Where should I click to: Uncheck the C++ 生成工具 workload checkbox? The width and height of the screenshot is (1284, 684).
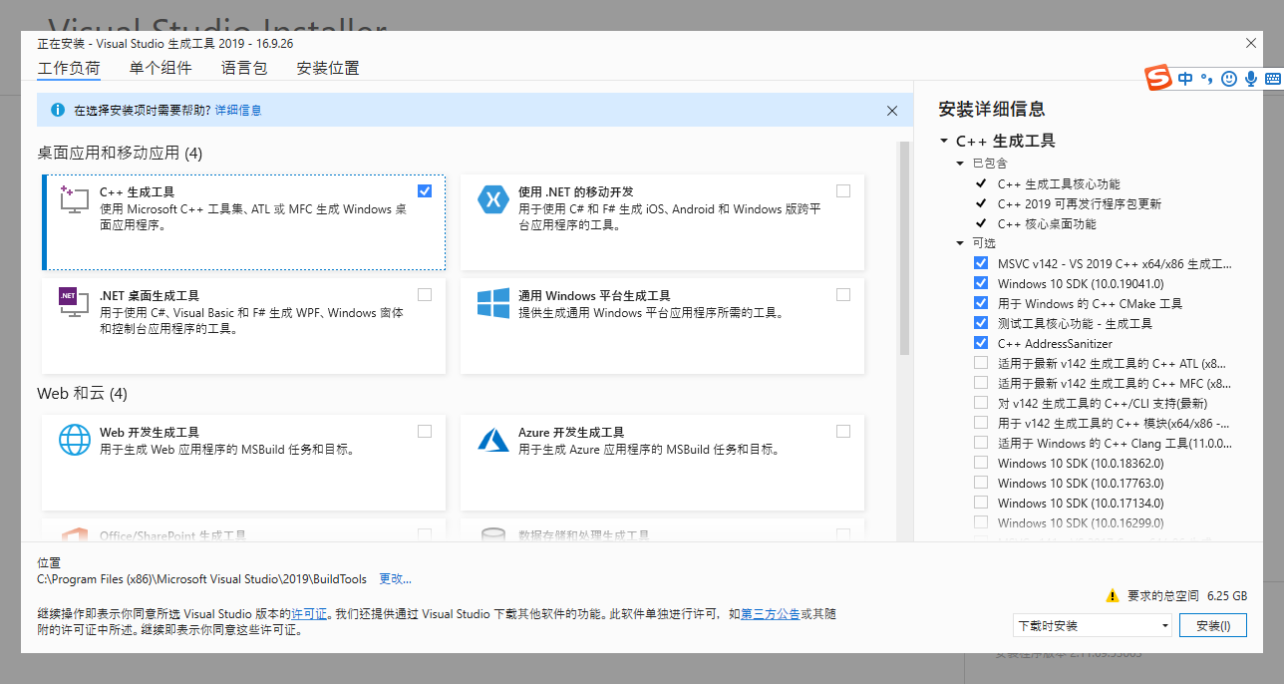pyautogui.click(x=425, y=190)
